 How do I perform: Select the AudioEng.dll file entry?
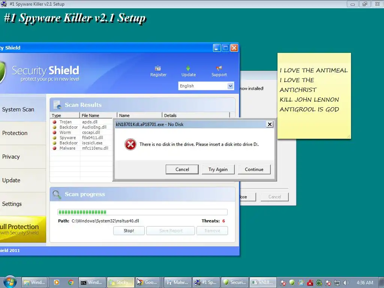coord(94,127)
